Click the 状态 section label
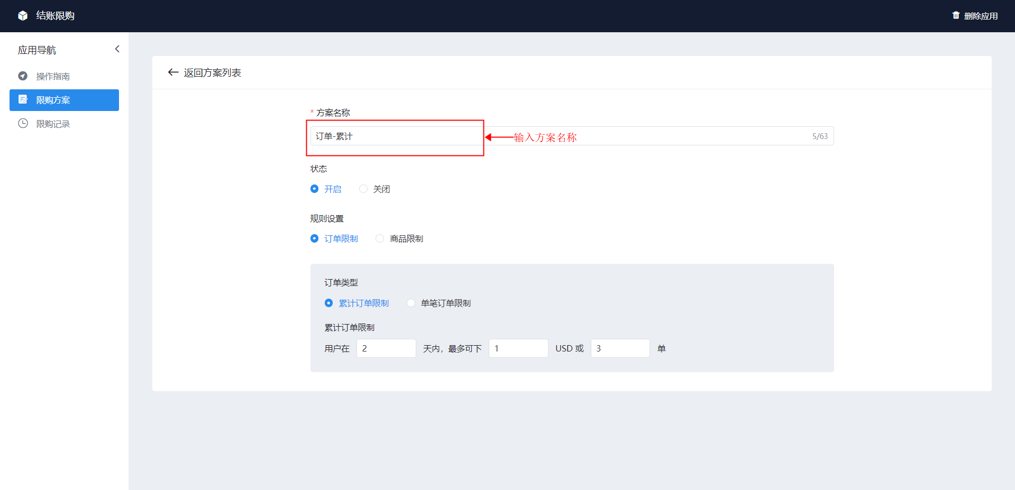1015x490 pixels. point(318,169)
